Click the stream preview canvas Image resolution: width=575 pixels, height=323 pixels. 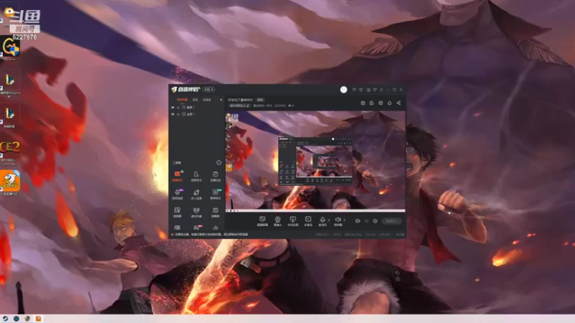coord(316,161)
